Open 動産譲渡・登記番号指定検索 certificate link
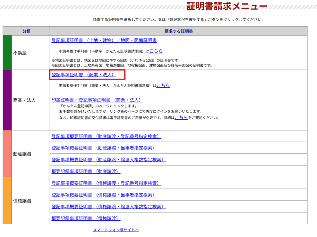Viewport: 317px width, 237px height. point(106,136)
